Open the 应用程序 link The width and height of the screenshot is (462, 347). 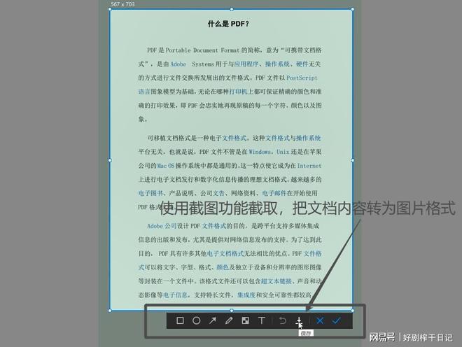pos(246,64)
